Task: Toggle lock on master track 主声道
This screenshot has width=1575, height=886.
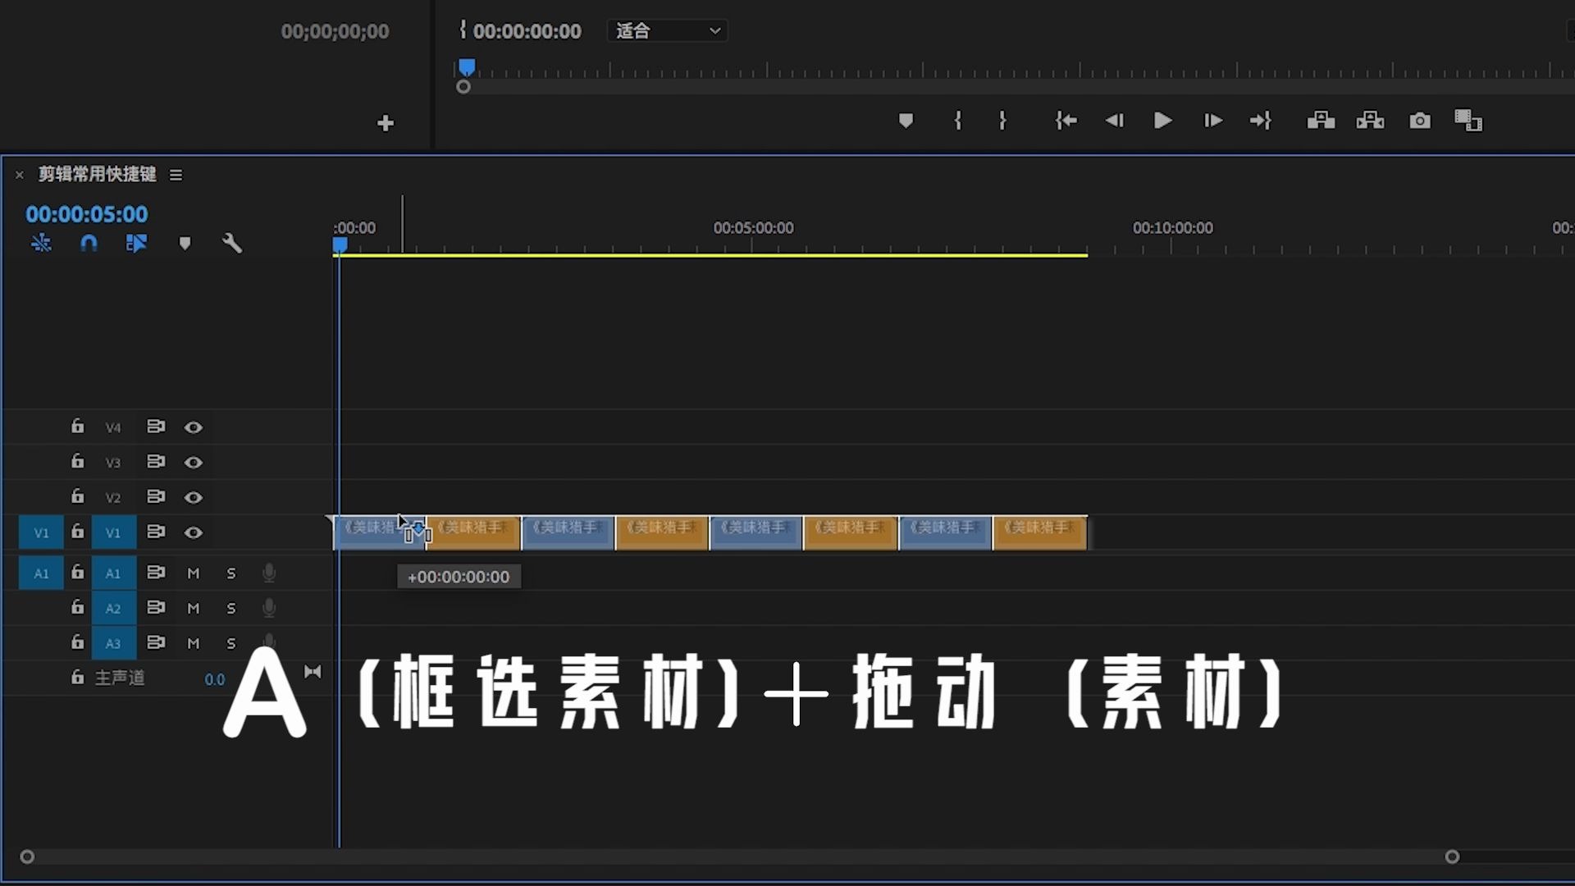Action: [x=77, y=677]
